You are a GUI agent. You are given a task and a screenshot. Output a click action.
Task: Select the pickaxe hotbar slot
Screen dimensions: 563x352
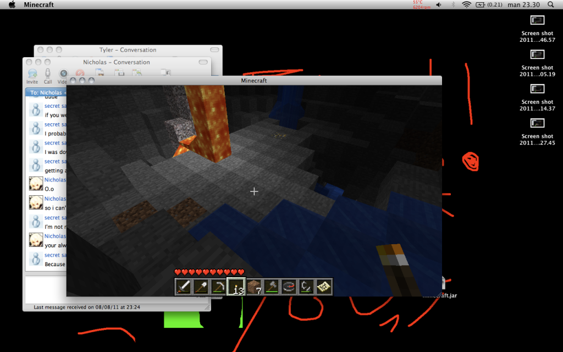point(219,287)
